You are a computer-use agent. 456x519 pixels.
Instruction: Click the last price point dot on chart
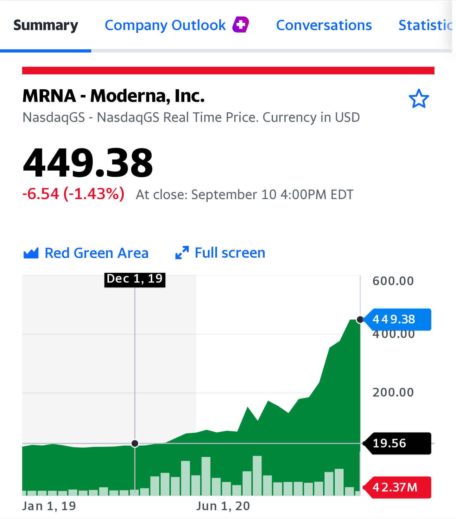pos(360,320)
